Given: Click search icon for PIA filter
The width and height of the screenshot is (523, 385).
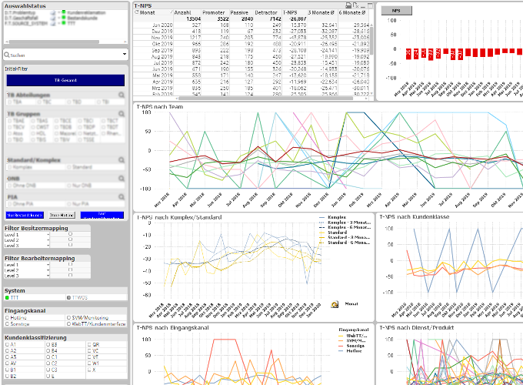Looking at the screenshot, I should point(122,194).
